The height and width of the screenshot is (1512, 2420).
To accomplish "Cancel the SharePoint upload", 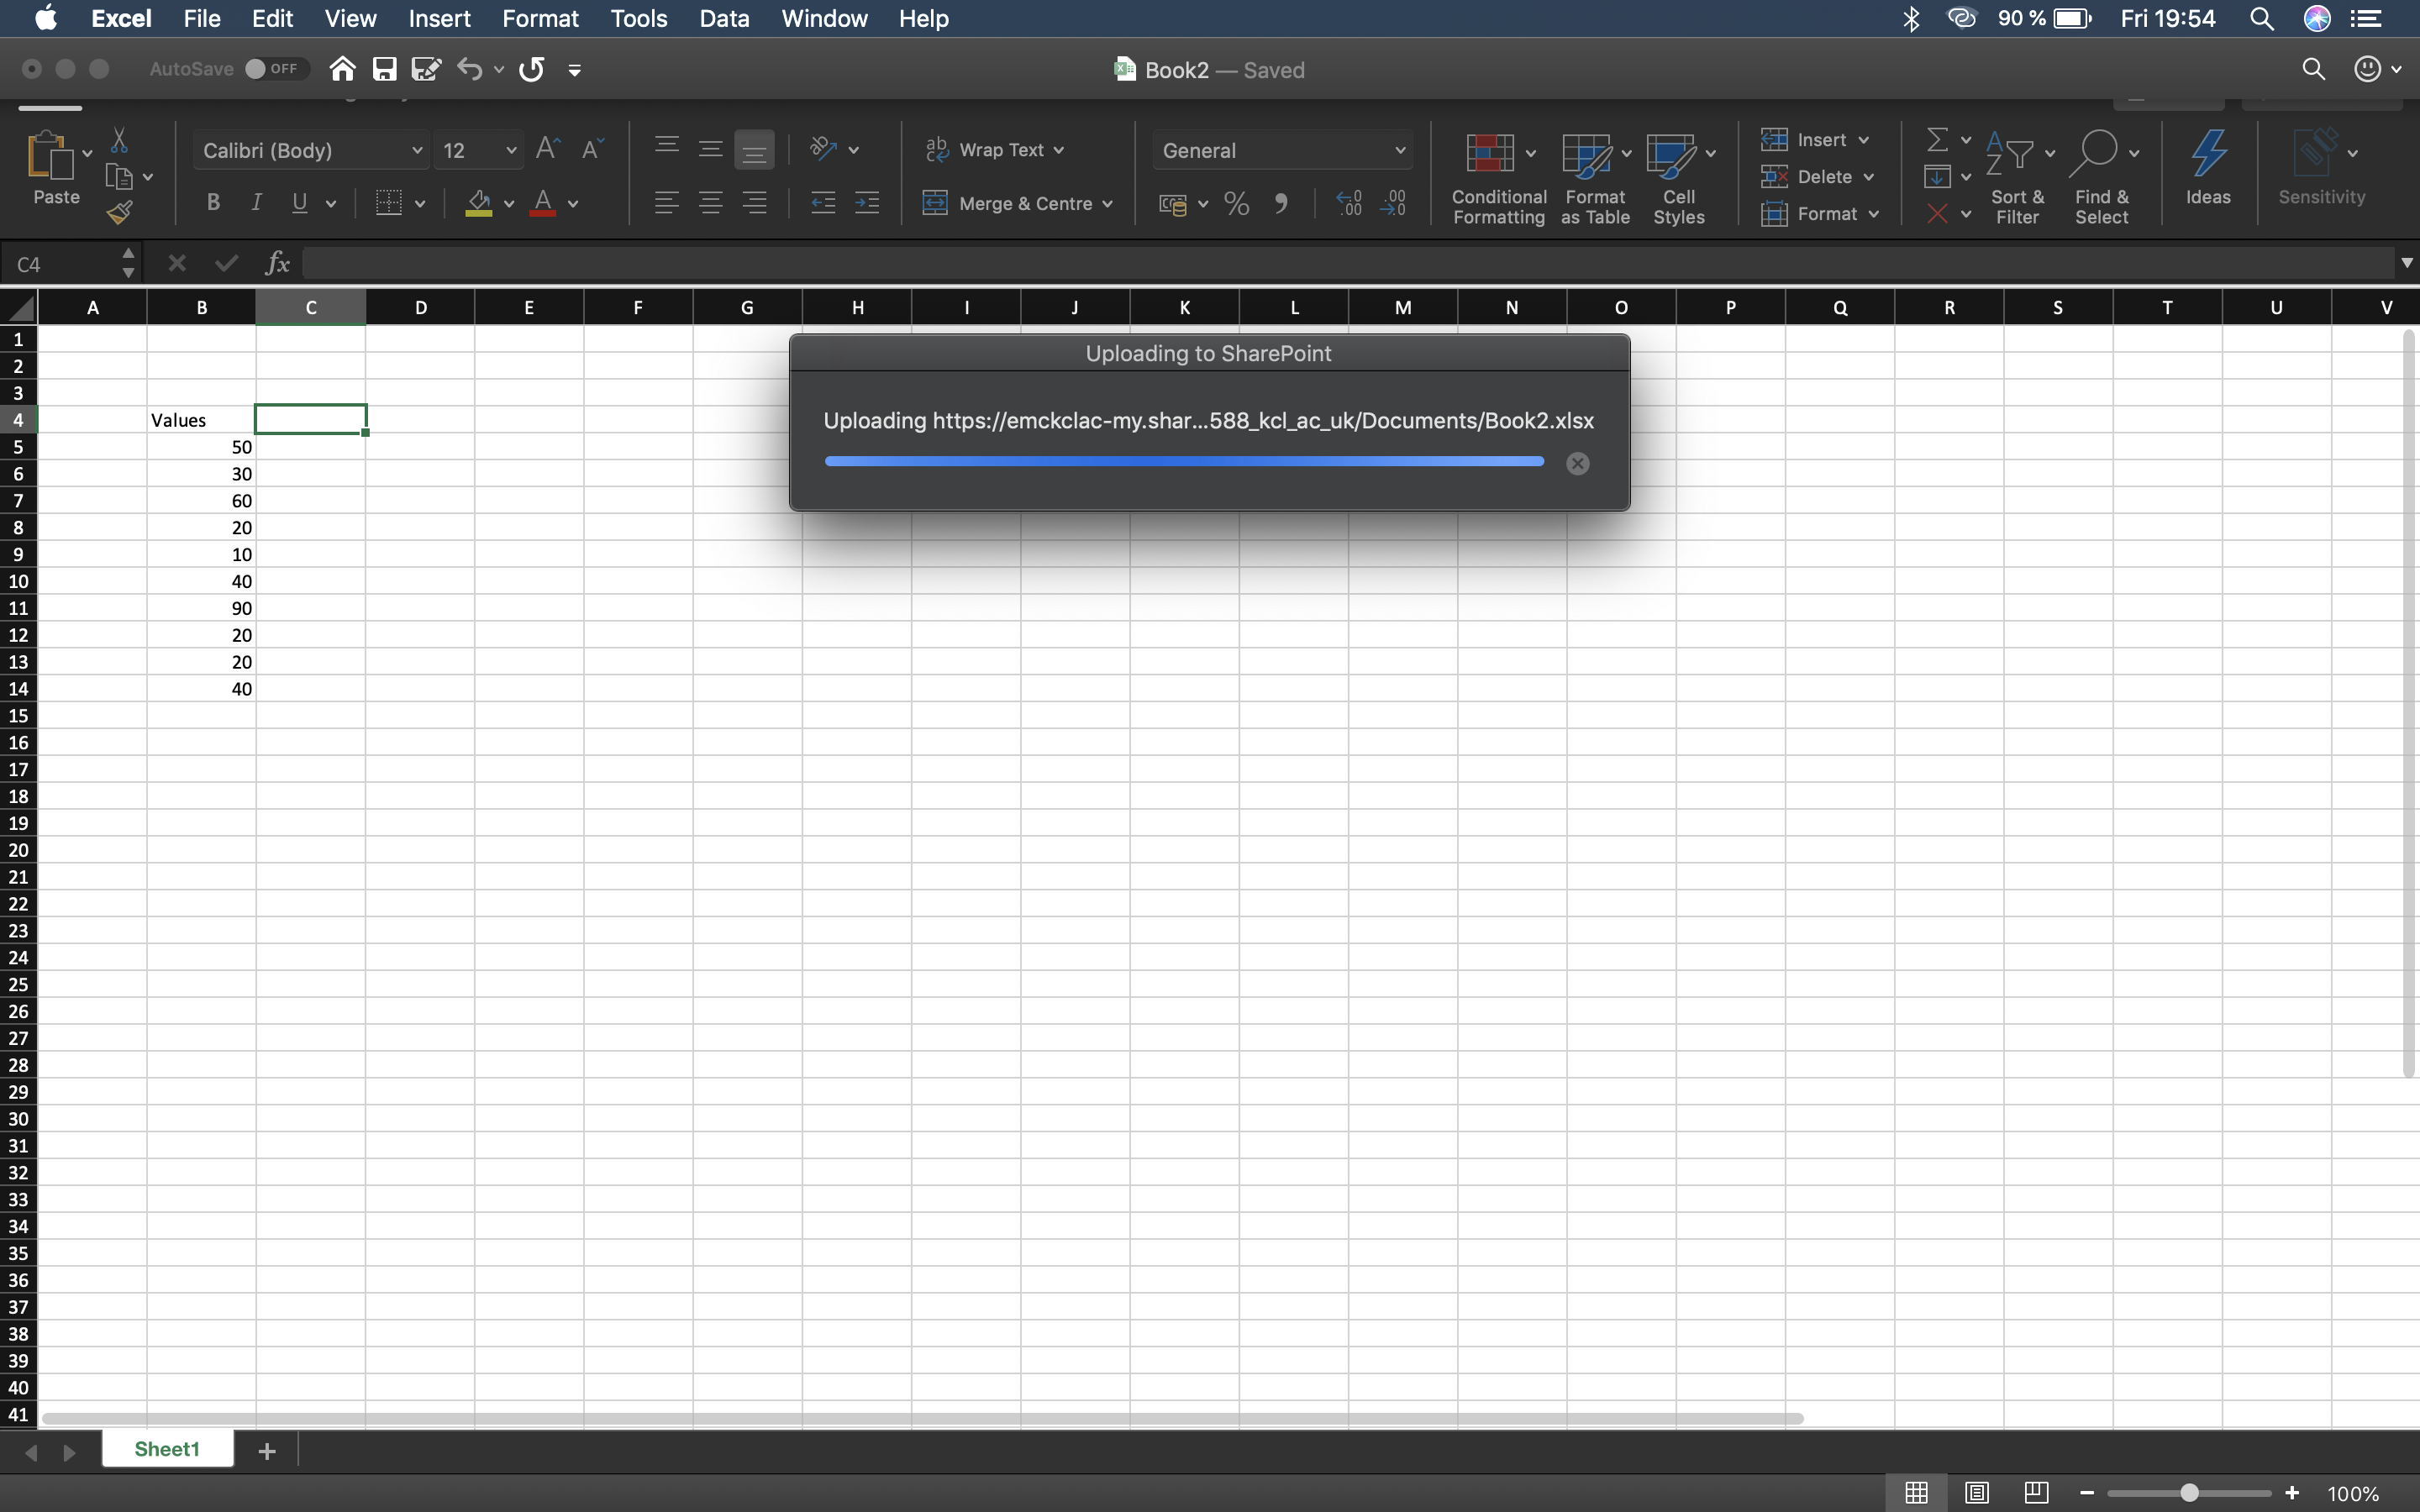I will click(x=1577, y=463).
